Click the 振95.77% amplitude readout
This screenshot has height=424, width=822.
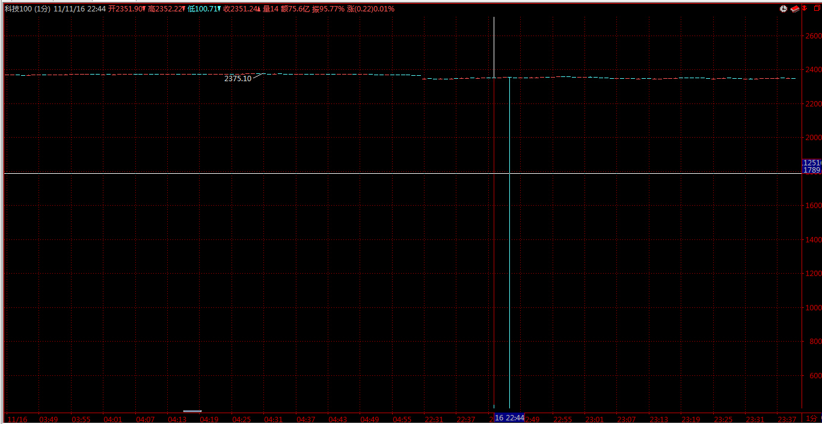coord(328,9)
